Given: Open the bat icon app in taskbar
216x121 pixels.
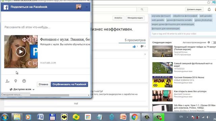Looking at the screenshot, I should (64, 117).
